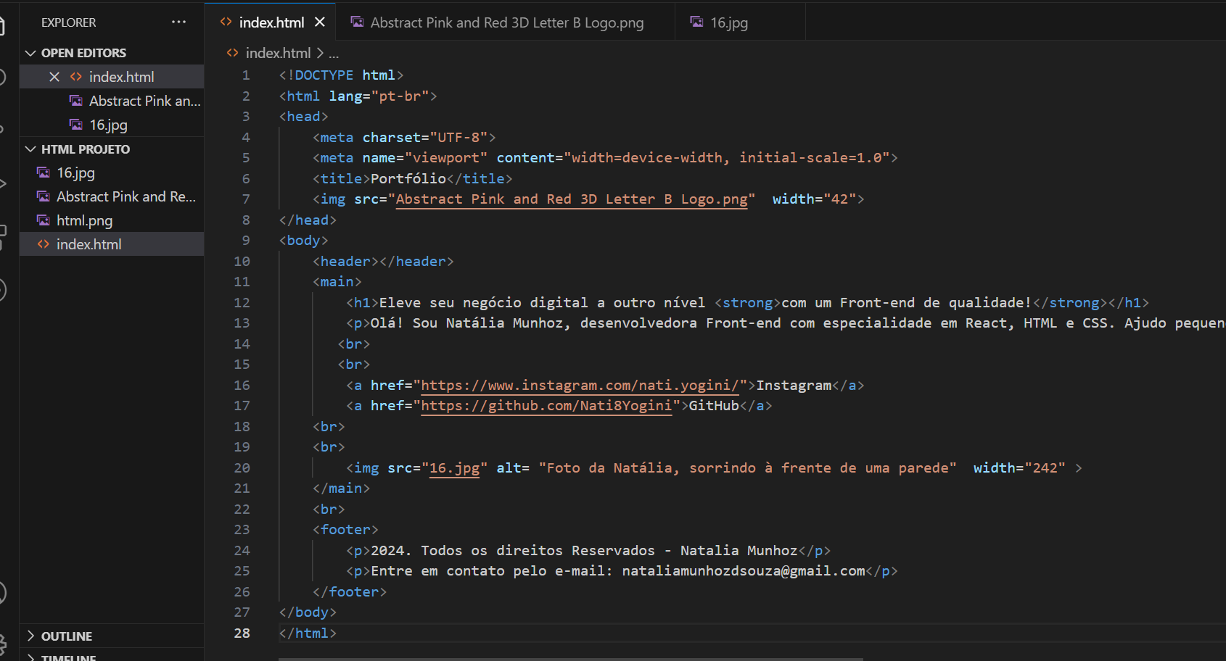This screenshot has height=661, width=1226.
Task: Click image icon on 16.jpg editor tab
Action: 696,22
